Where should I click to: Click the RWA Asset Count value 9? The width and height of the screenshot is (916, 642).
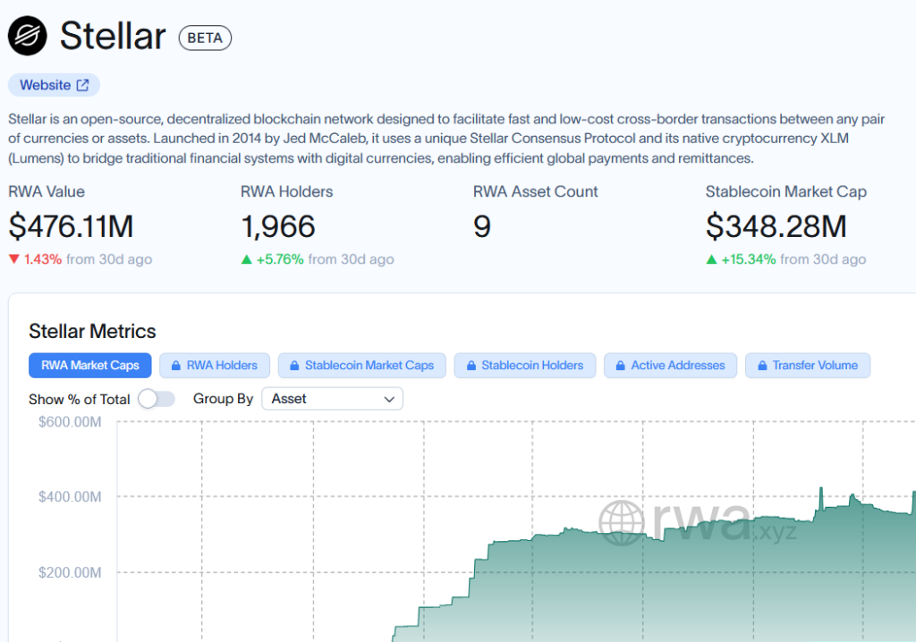coord(482,226)
